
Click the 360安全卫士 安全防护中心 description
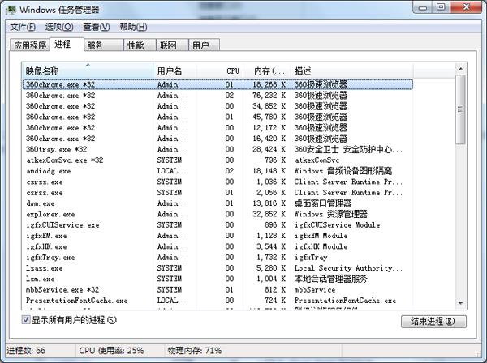pos(348,149)
